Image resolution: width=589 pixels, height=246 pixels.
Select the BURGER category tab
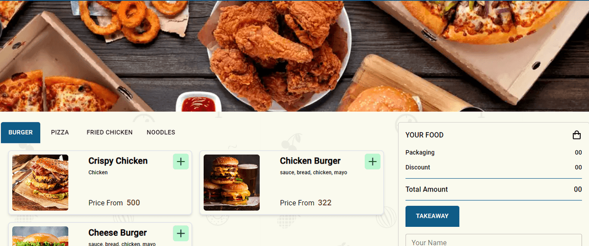[x=21, y=133]
